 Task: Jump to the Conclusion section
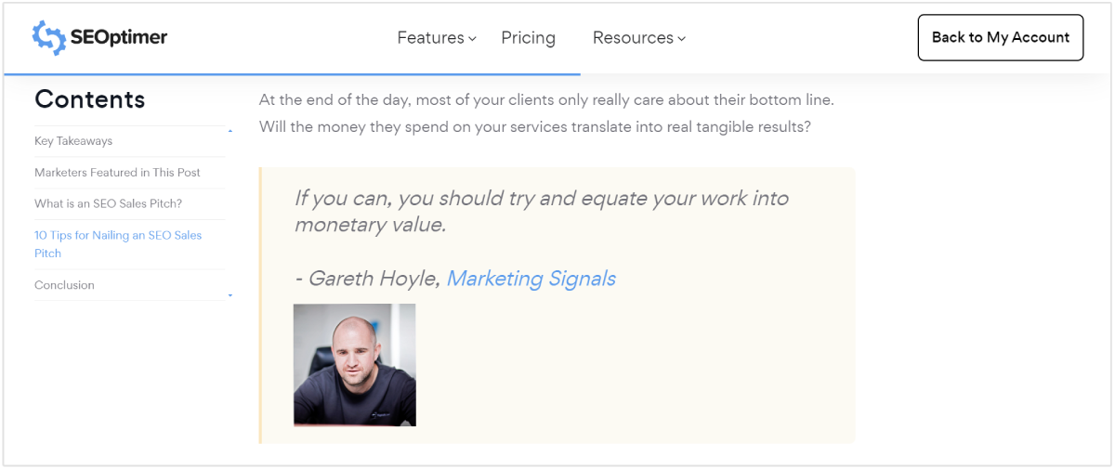coord(64,285)
